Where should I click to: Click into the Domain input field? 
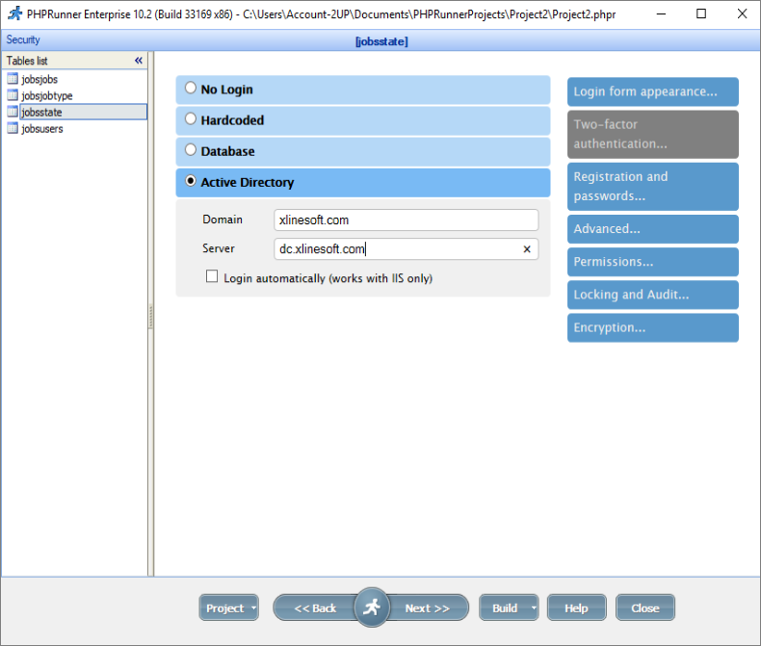406,220
